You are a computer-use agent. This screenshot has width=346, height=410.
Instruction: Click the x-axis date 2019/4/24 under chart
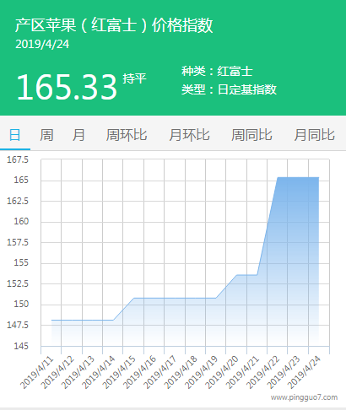pyautogui.click(x=305, y=373)
